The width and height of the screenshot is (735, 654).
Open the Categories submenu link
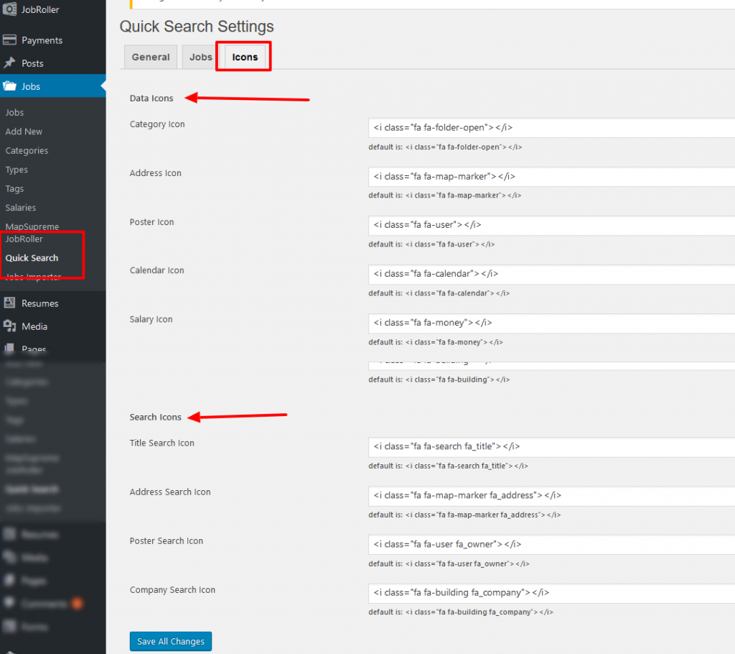[27, 150]
